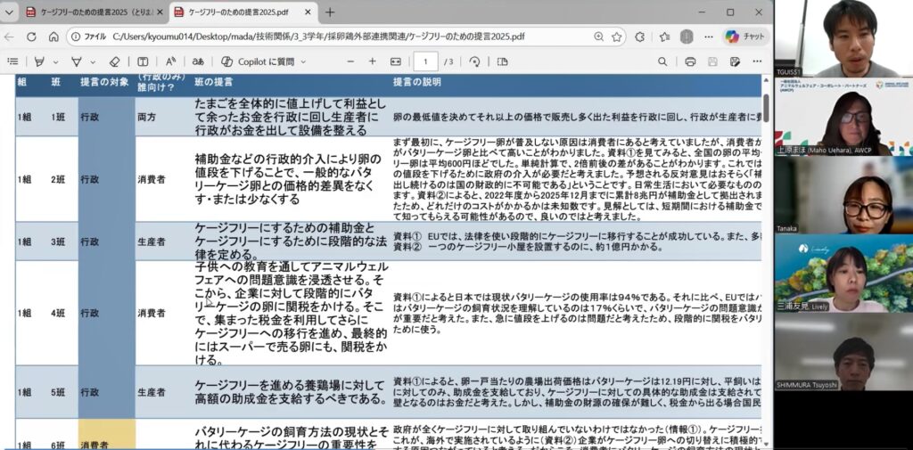Click the チャット Copilot button
Viewport: 913px width, 450px height.
coord(745,37)
